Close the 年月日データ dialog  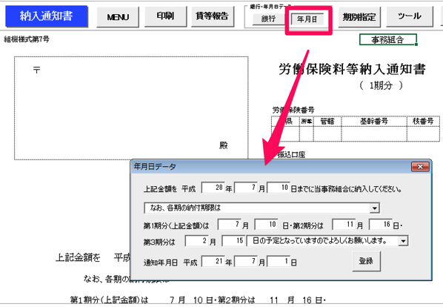tap(420, 167)
